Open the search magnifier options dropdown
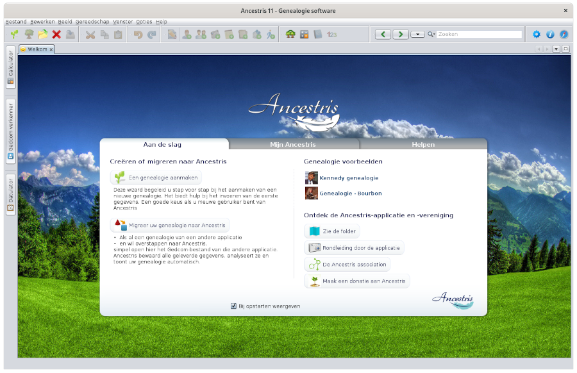 click(x=431, y=34)
